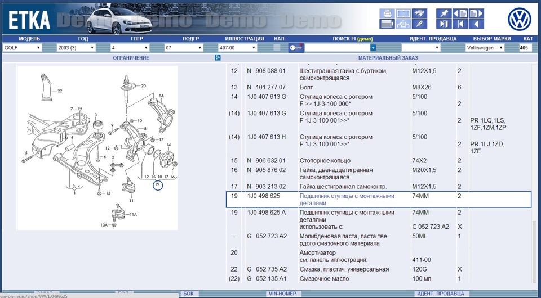Open search with the binoculars icon
Screen dimensions: 541x298
419,13
